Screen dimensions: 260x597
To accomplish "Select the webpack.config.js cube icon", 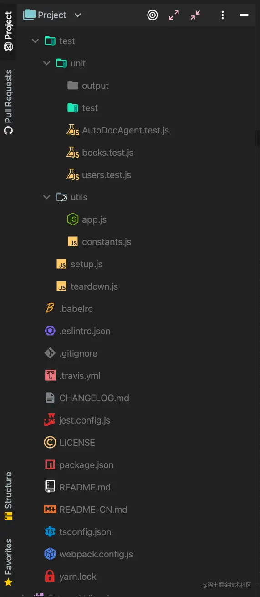I will tap(50, 554).
